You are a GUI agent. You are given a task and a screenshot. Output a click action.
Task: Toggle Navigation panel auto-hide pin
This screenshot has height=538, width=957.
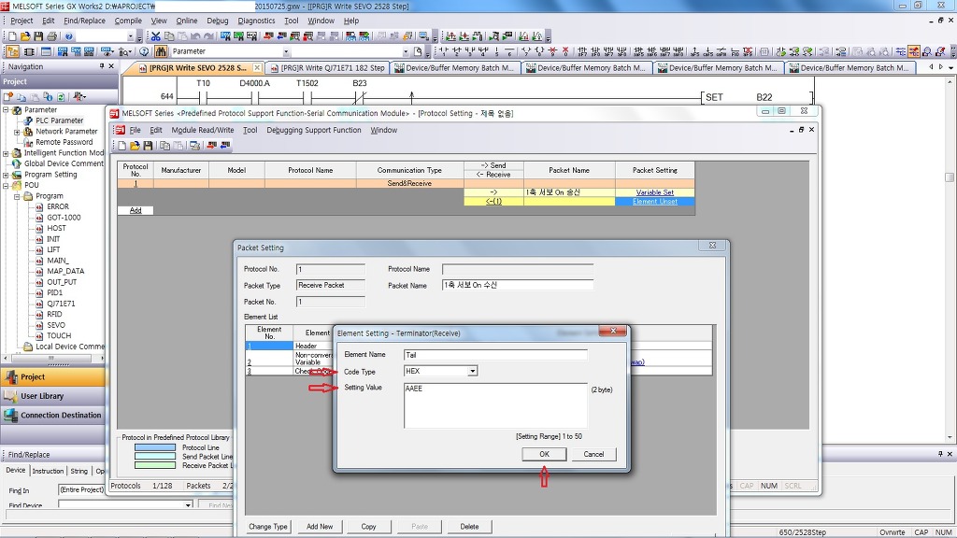tap(102, 66)
